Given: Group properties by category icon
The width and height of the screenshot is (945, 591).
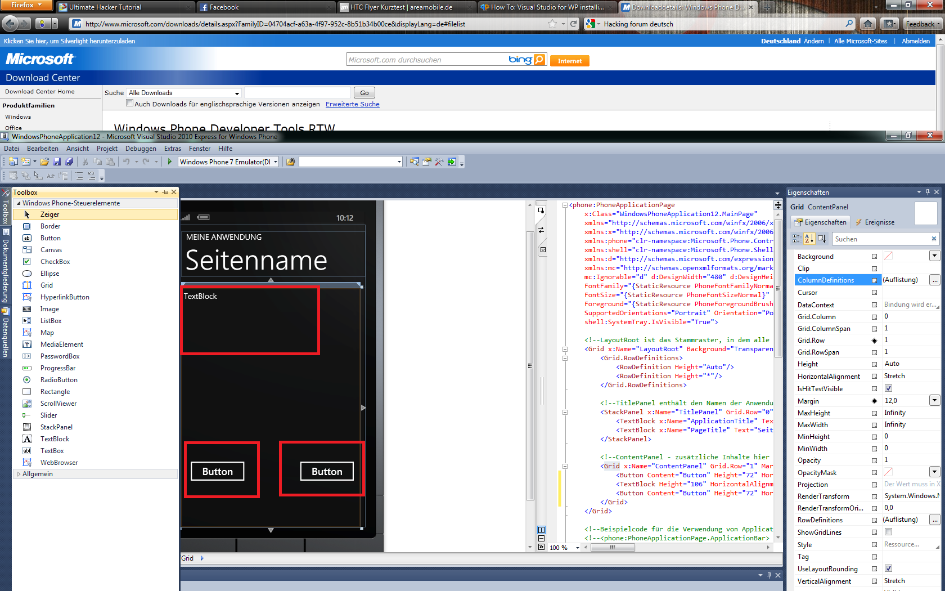Looking at the screenshot, I should click(798, 239).
